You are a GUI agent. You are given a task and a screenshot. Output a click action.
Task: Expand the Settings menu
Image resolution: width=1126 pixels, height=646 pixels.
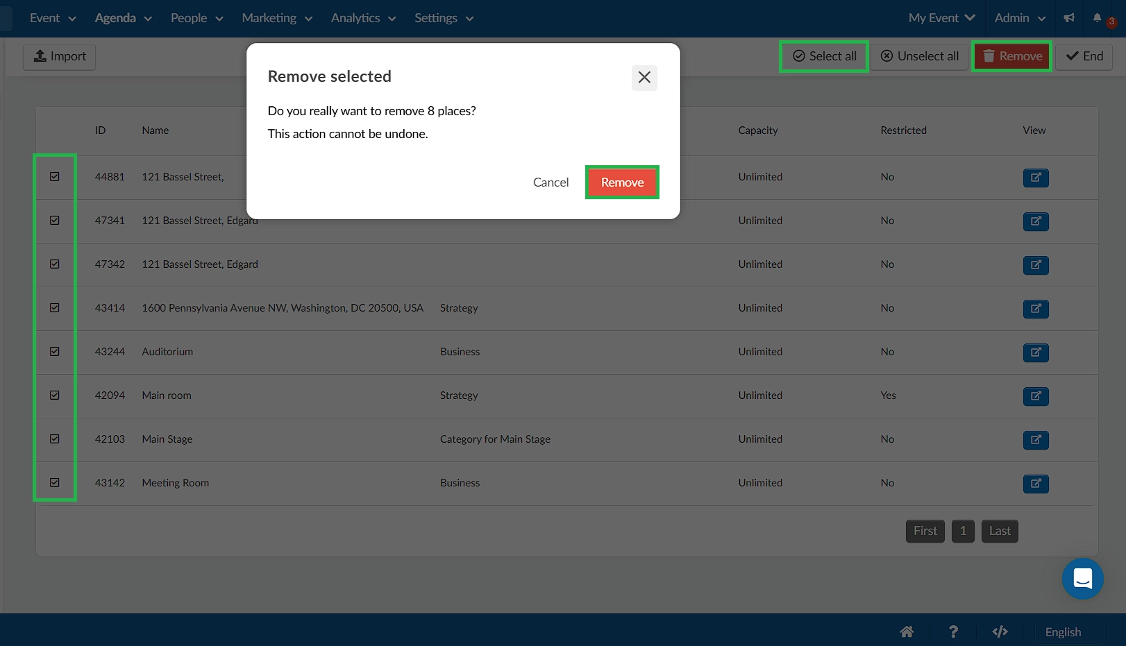point(444,18)
